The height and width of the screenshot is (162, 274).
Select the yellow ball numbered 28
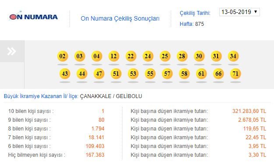(x=182, y=56)
